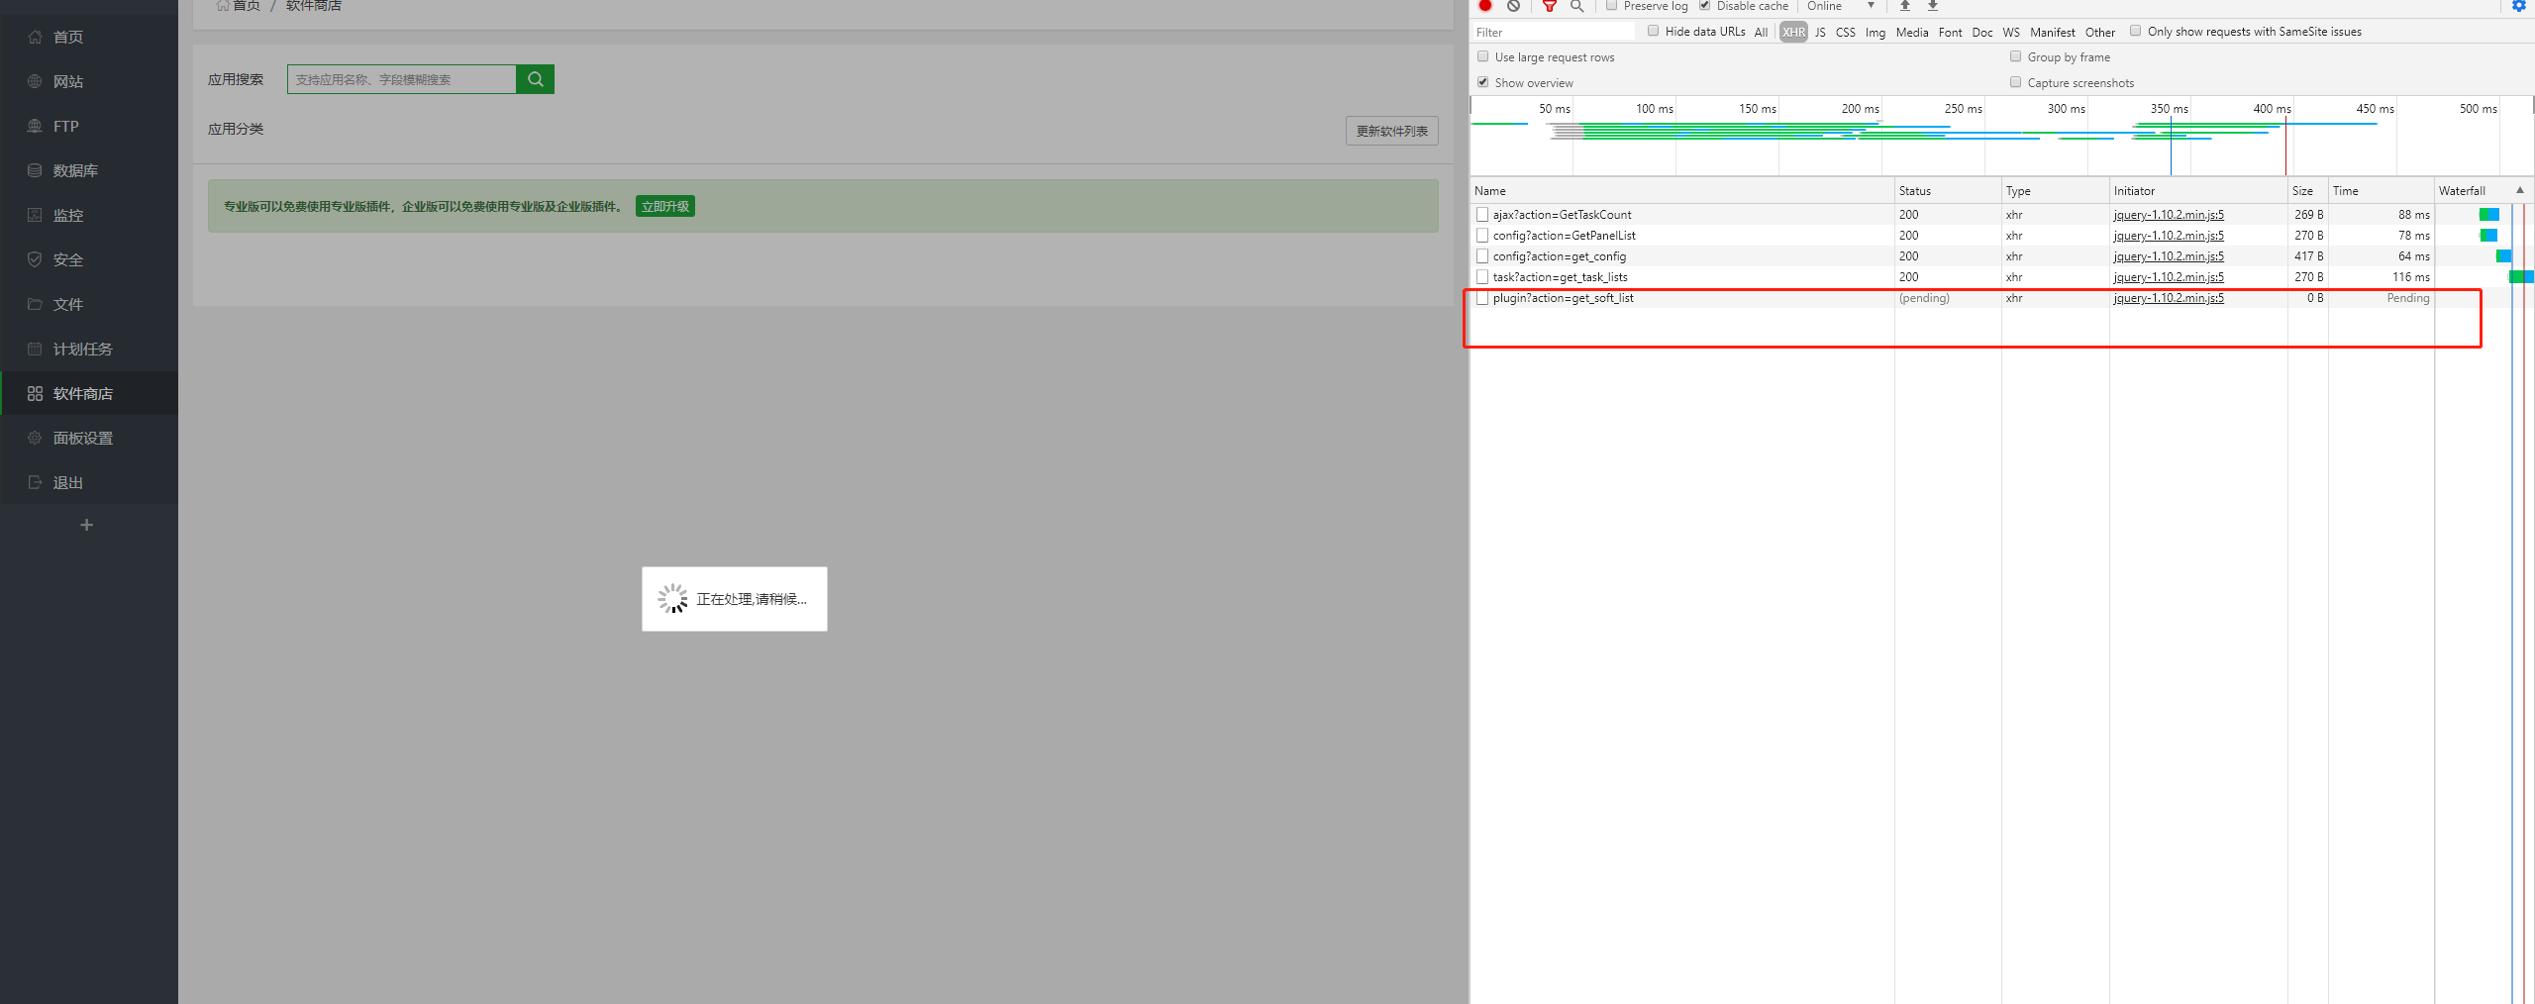Select the Media request type filter
This screenshot has height=1004, width=2535.
[1912, 32]
